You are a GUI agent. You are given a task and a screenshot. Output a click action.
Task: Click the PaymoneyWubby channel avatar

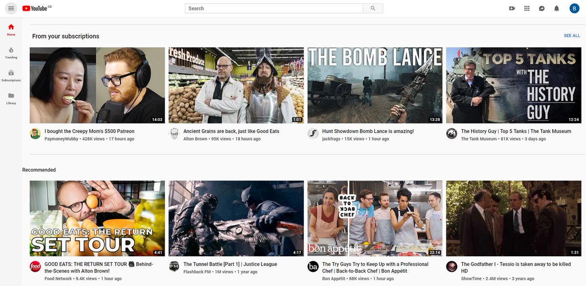[x=35, y=134]
